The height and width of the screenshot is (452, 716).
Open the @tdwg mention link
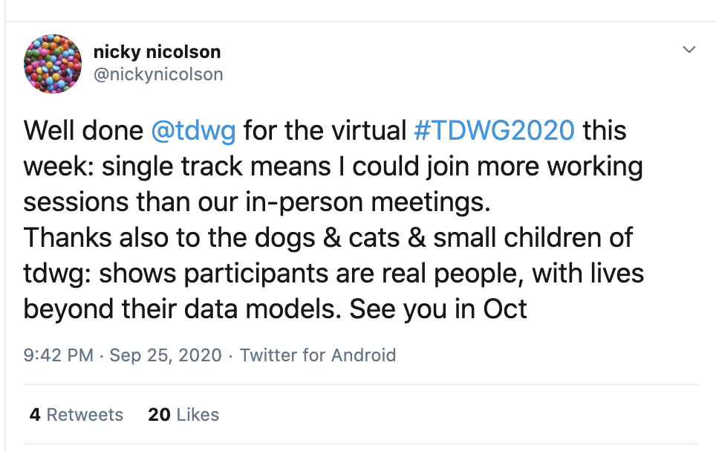point(193,131)
